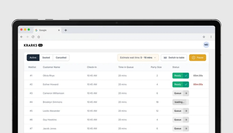Go back with the browser back arrow
The height and width of the screenshot is (133, 233).
click(22, 37)
